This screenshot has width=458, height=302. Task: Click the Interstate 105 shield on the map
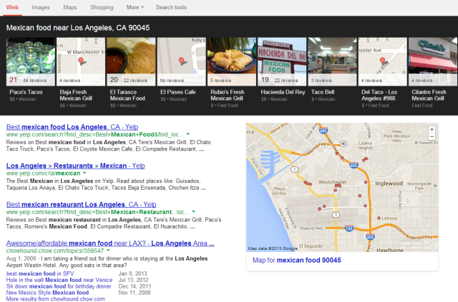pos(349,228)
